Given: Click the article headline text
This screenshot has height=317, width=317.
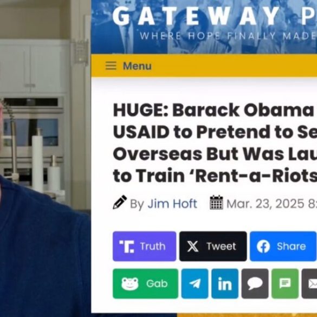Looking at the screenshot, I should (215, 143).
